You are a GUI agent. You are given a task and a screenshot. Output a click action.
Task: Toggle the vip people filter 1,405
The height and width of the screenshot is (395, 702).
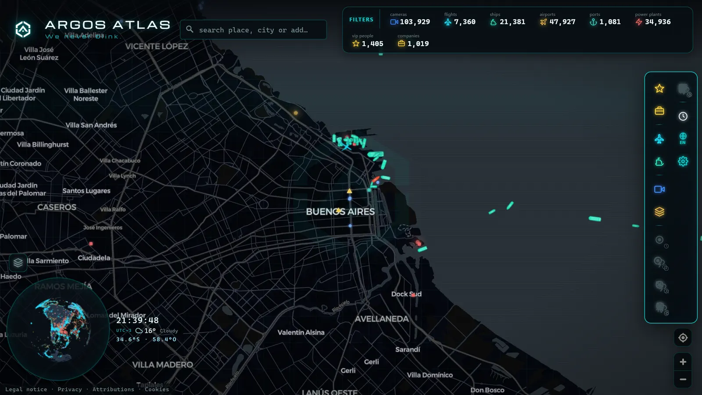[x=367, y=41]
